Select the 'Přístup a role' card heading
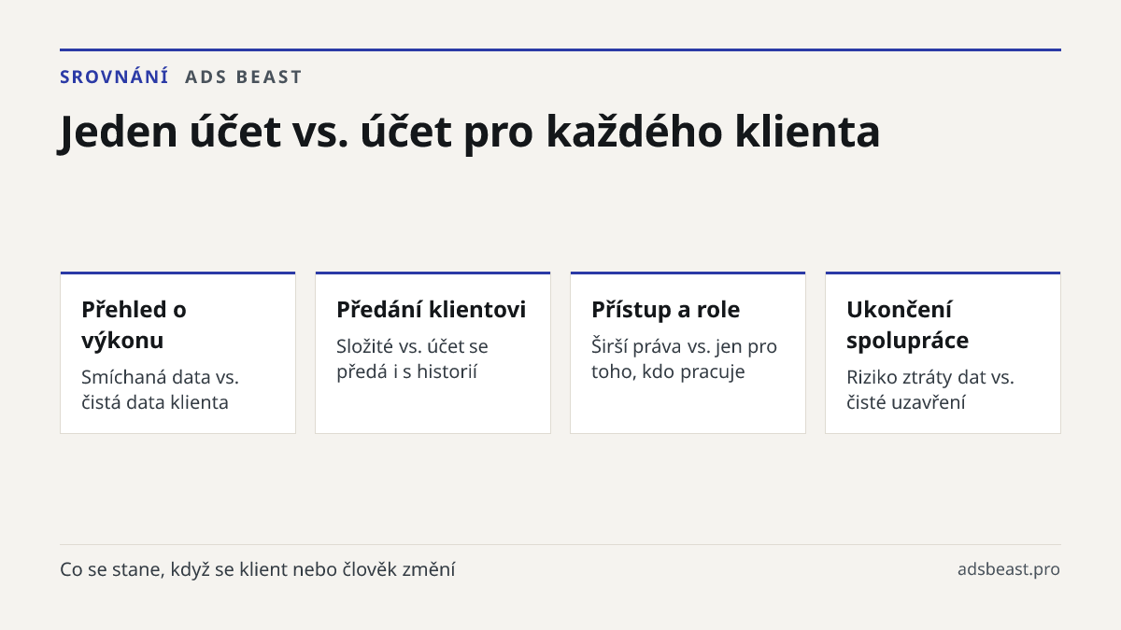This screenshot has height=630, width=1121. click(666, 309)
